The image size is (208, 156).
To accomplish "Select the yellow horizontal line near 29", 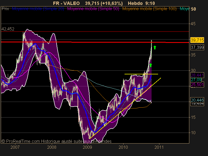I will click(141, 74).
